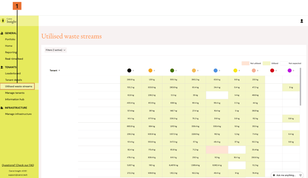Click the '391 kg' cell

pyautogui.click(x=152, y=111)
